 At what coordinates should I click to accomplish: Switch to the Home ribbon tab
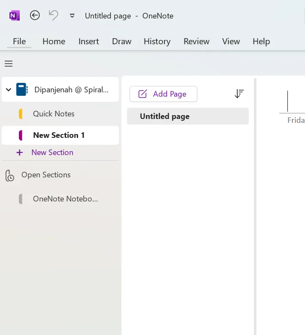[x=54, y=41]
